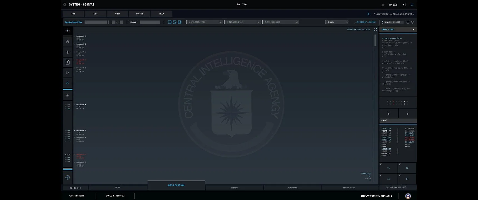
Task: Select the small target sidebar icon
Action: [68, 96]
